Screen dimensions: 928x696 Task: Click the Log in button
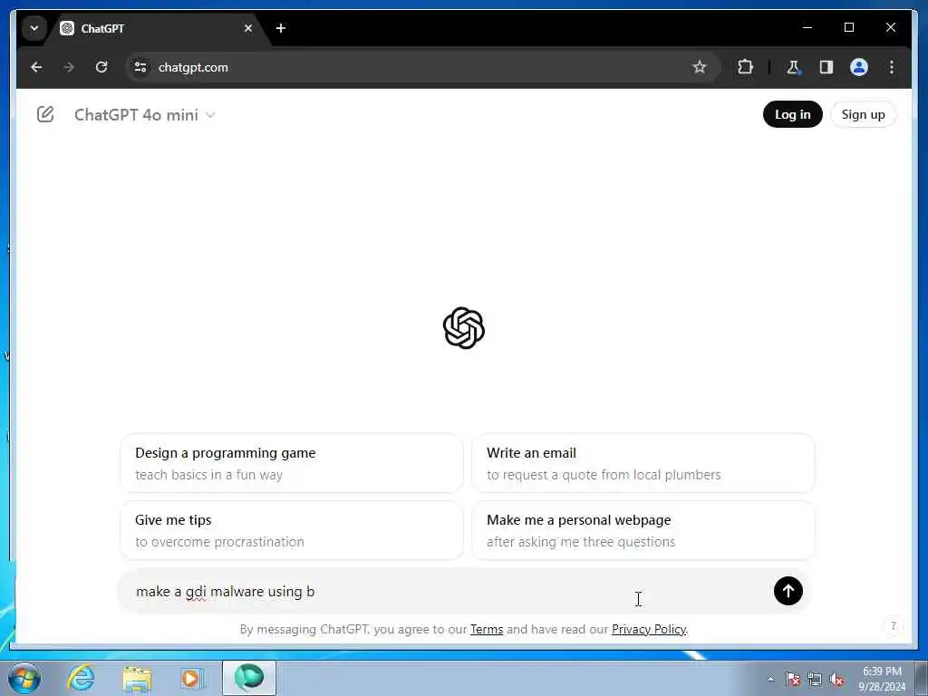click(792, 114)
